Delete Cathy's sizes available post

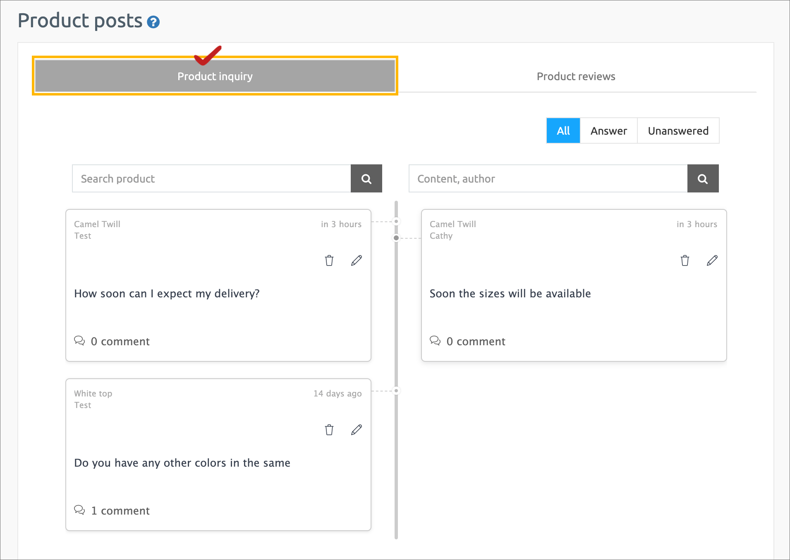[x=685, y=261]
